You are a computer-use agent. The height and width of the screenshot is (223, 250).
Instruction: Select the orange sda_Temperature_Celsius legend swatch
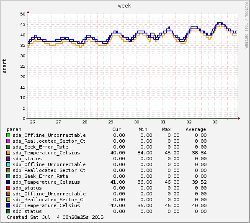8,153
